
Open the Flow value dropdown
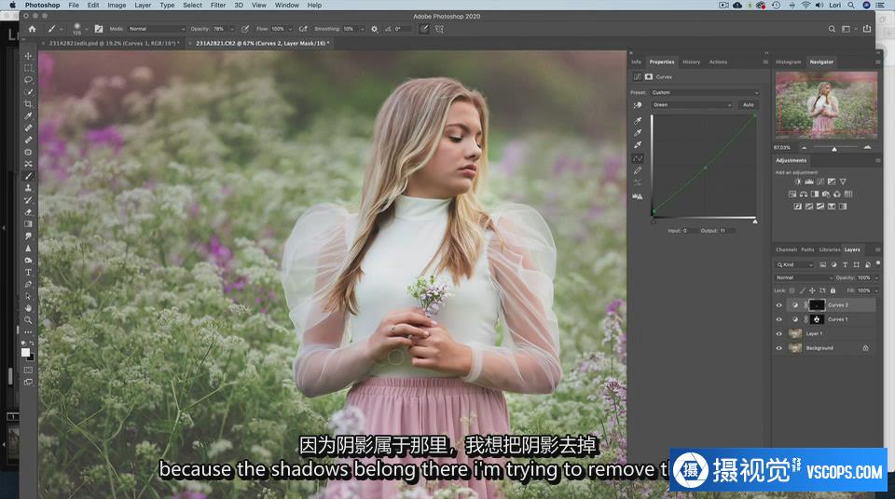point(290,29)
